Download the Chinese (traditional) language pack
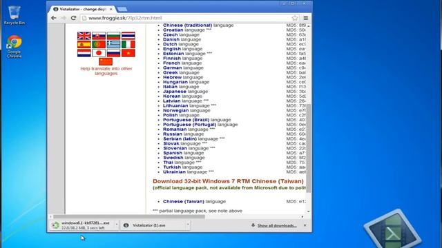442x248 pixels. coord(187,25)
